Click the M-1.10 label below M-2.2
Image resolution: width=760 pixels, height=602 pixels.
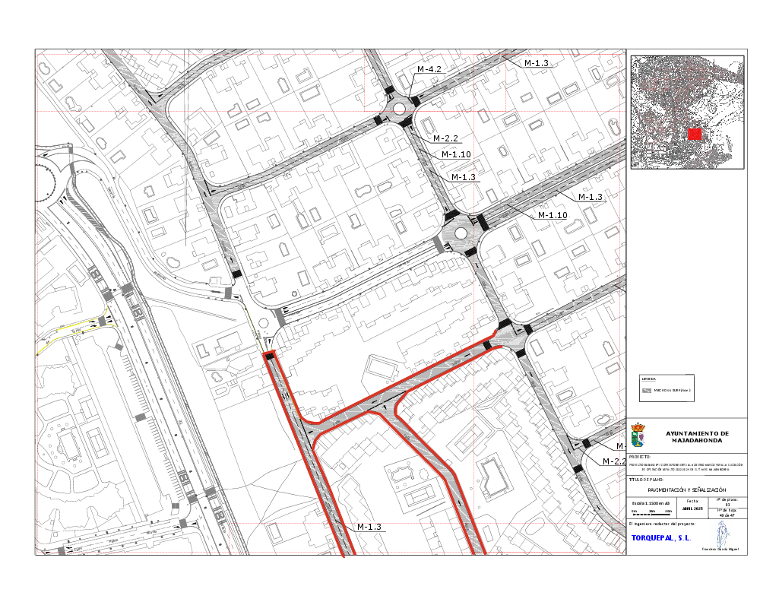coord(457,154)
